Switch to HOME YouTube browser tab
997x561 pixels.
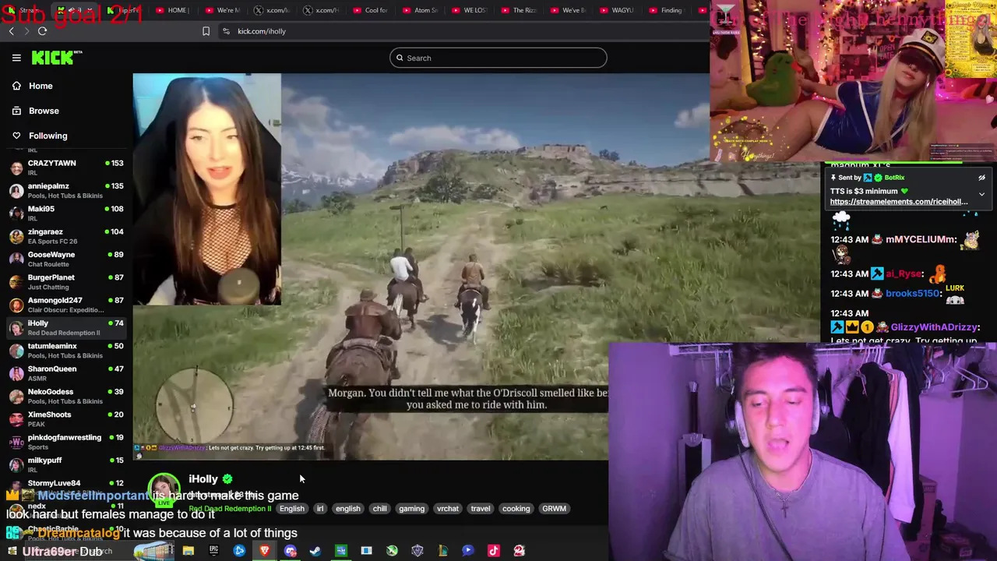171,10
